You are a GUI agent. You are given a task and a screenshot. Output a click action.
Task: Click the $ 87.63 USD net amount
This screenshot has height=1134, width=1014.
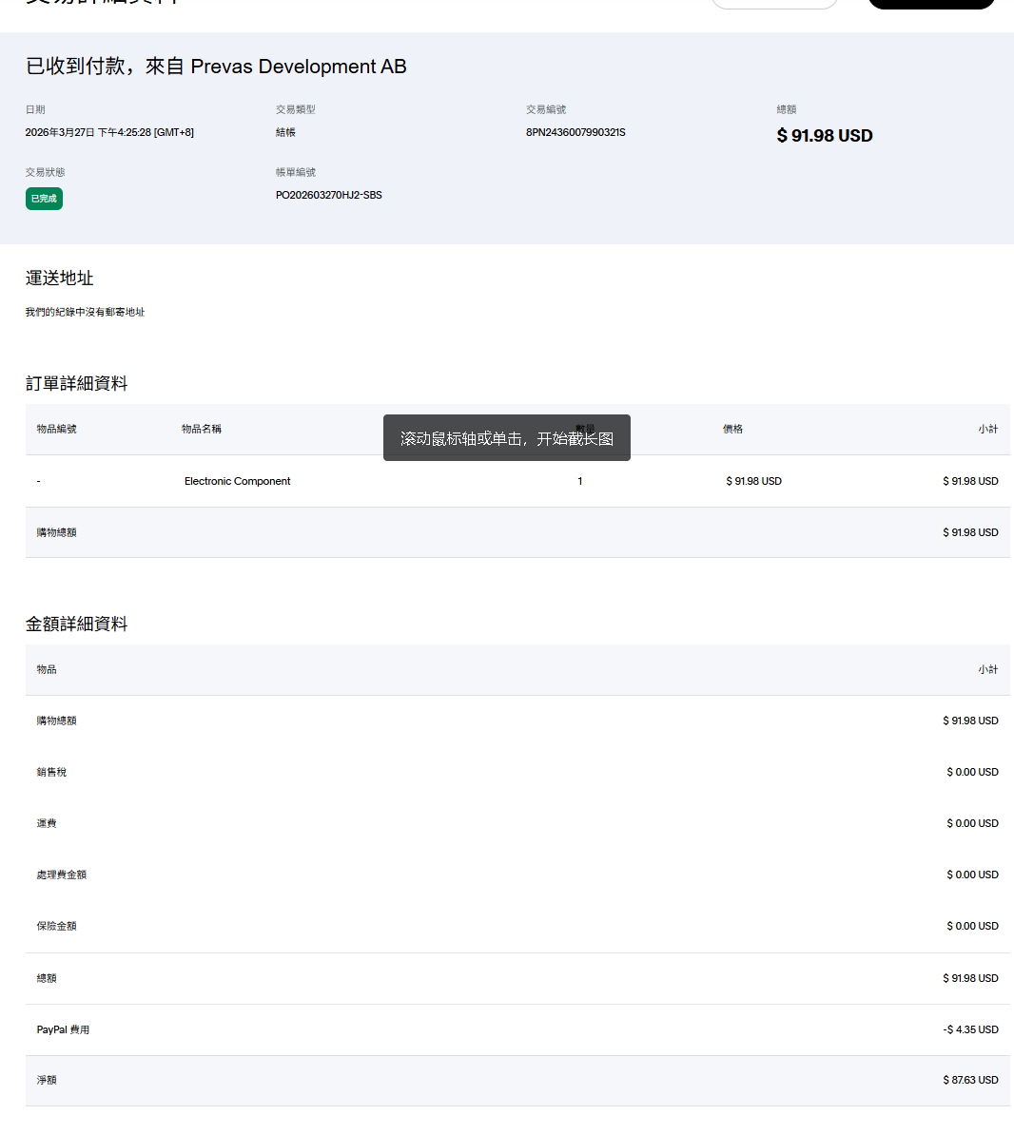tap(970, 1081)
